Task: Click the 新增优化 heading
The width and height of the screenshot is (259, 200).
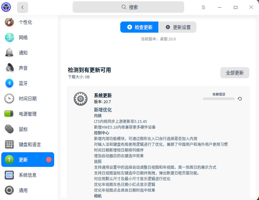Action: click(x=103, y=110)
